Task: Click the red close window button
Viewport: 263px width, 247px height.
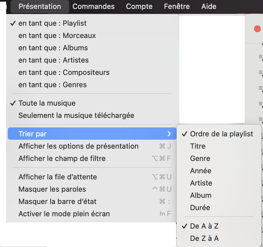Action: (x=257, y=29)
